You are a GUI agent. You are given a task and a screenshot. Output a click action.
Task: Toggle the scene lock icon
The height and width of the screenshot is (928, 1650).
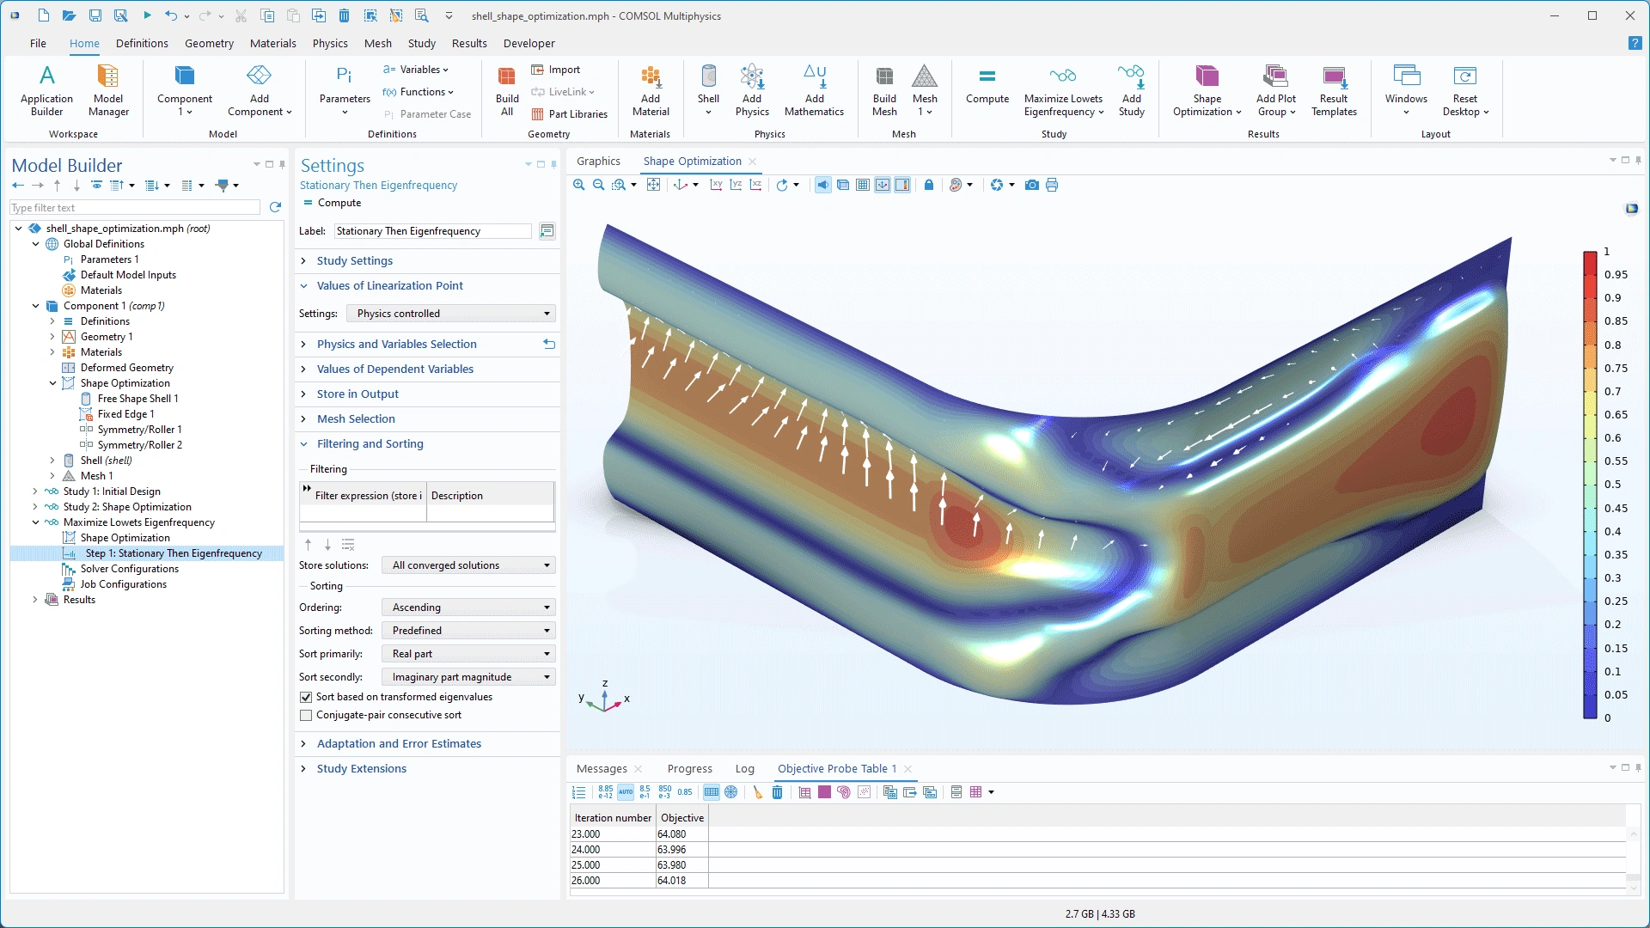point(928,185)
